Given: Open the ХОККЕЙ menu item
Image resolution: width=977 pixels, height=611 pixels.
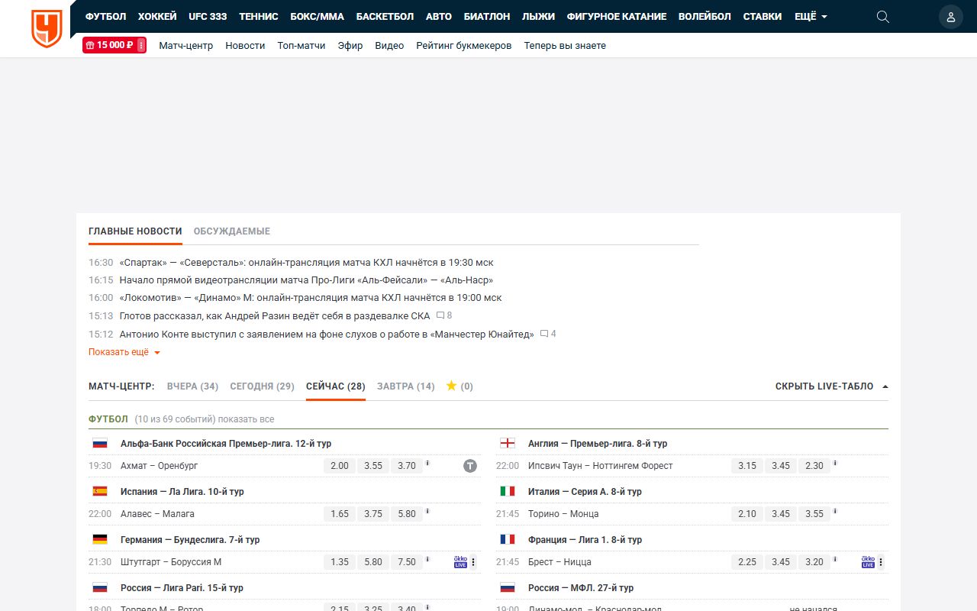Looking at the screenshot, I should (x=157, y=16).
